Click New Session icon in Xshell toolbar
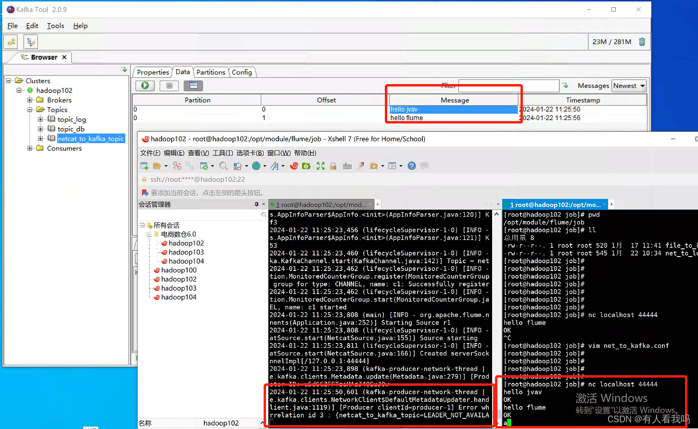698x429 pixels. (x=144, y=166)
